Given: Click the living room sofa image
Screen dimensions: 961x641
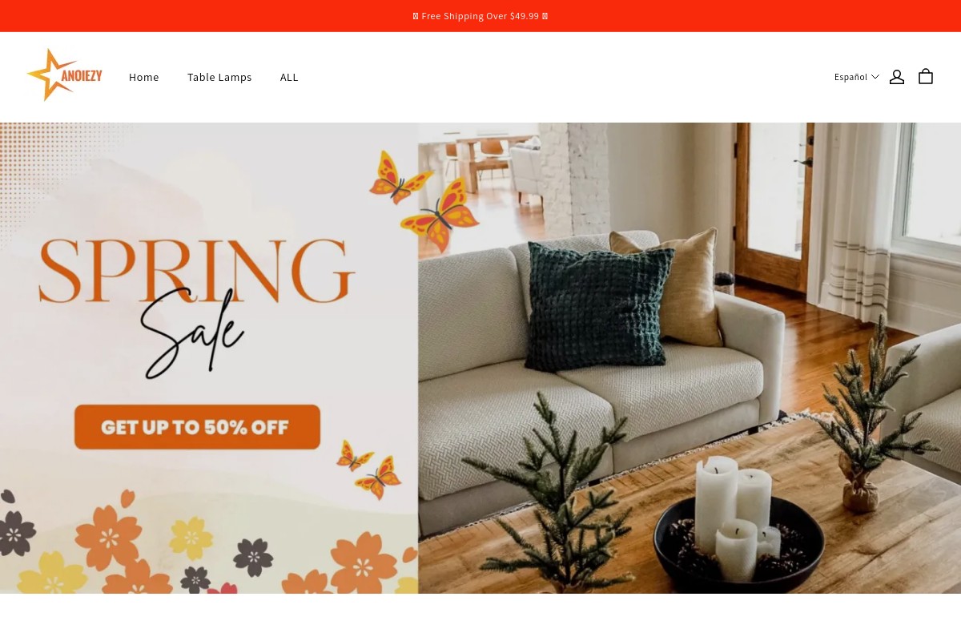Looking at the screenshot, I should point(690,358).
